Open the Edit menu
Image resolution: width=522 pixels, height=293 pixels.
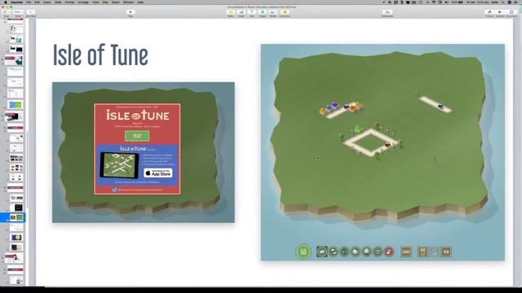(37, 2)
